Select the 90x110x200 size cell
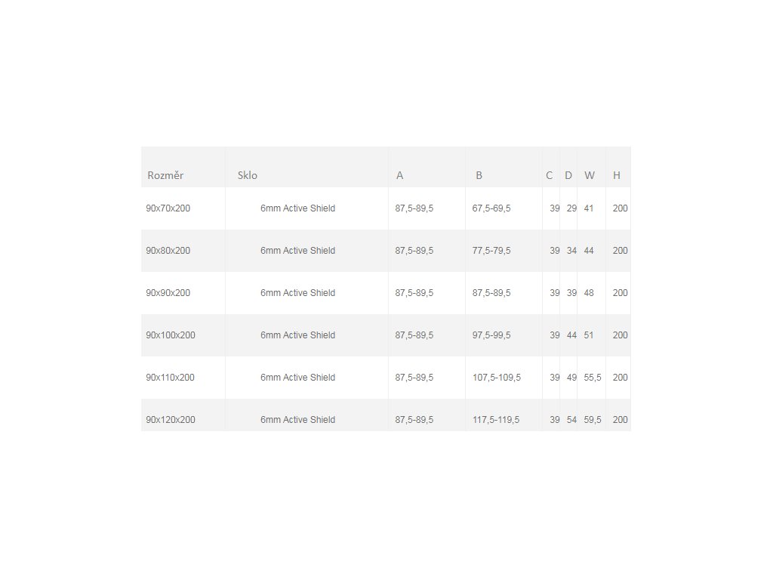 click(171, 378)
